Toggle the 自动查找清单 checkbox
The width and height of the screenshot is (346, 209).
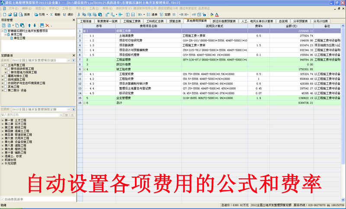(x=2, y=199)
